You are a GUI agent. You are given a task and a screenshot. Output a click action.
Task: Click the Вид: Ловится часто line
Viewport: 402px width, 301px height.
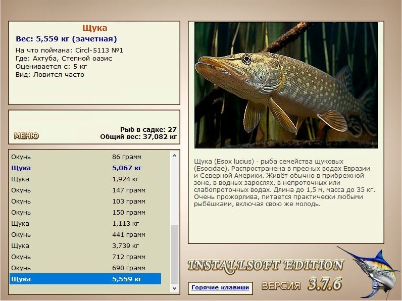[x=49, y=75]
